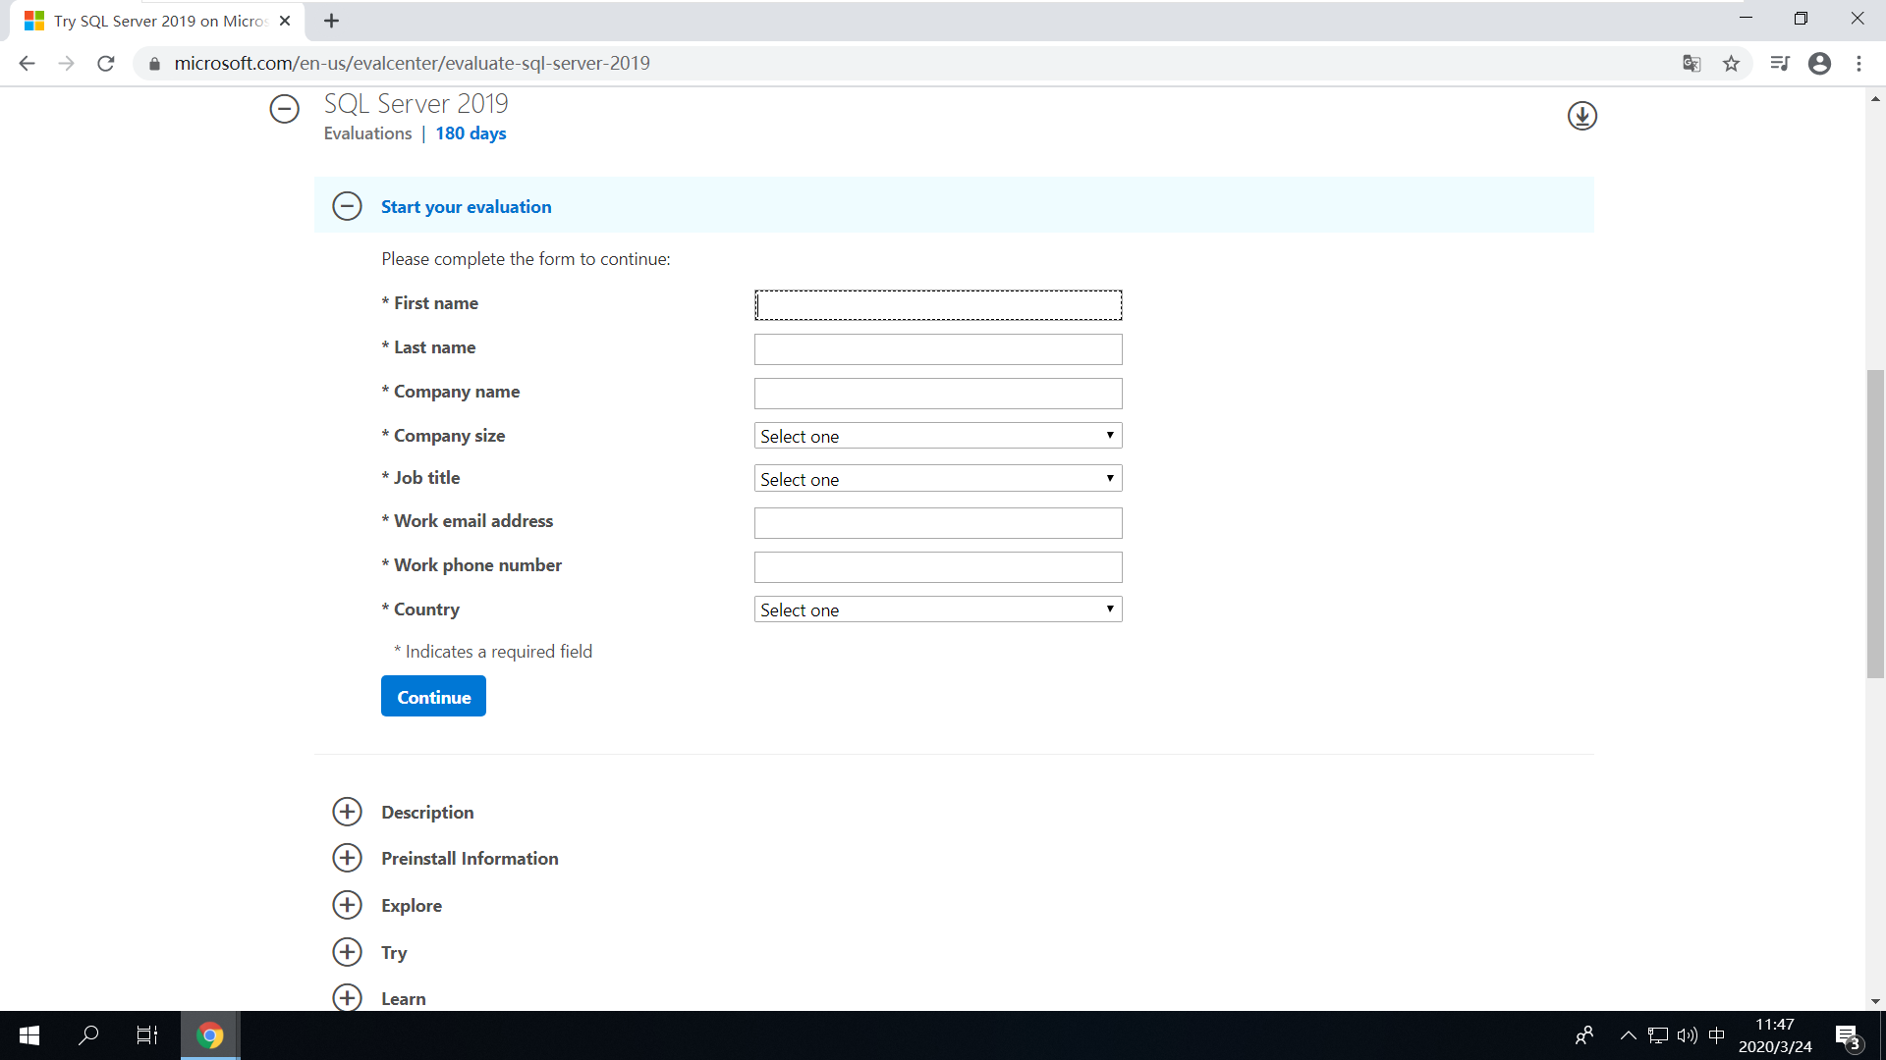Expand the Description section
The height and width of the screenshot is (1060, 1886).
coord(347,812)
